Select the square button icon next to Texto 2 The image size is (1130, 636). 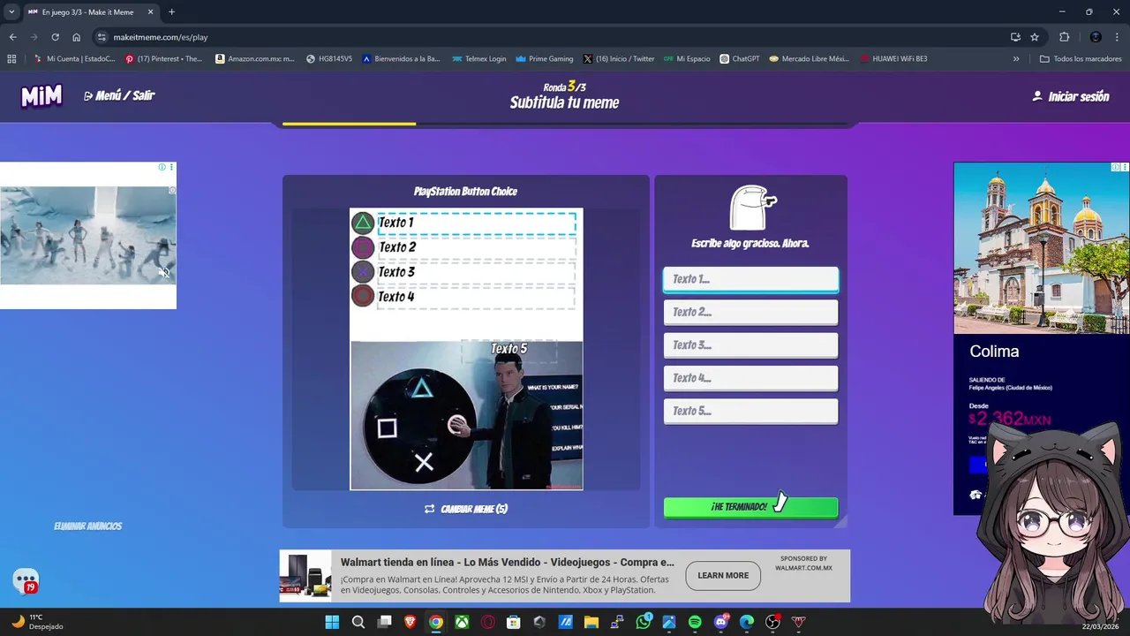(x=363, y=247)
